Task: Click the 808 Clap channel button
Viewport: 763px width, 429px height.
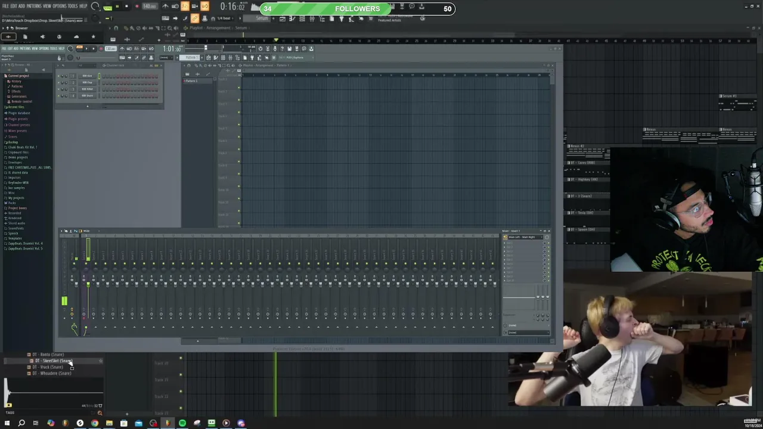Action: [88, 83]
